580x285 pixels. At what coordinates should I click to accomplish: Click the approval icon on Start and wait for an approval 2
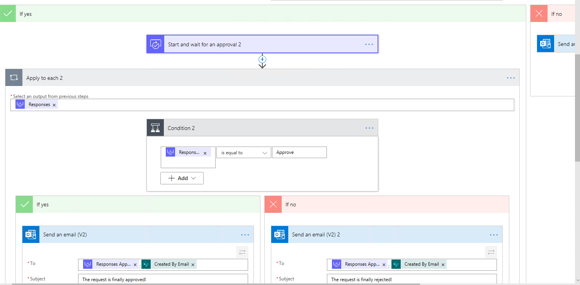click(x=155, y=44)
